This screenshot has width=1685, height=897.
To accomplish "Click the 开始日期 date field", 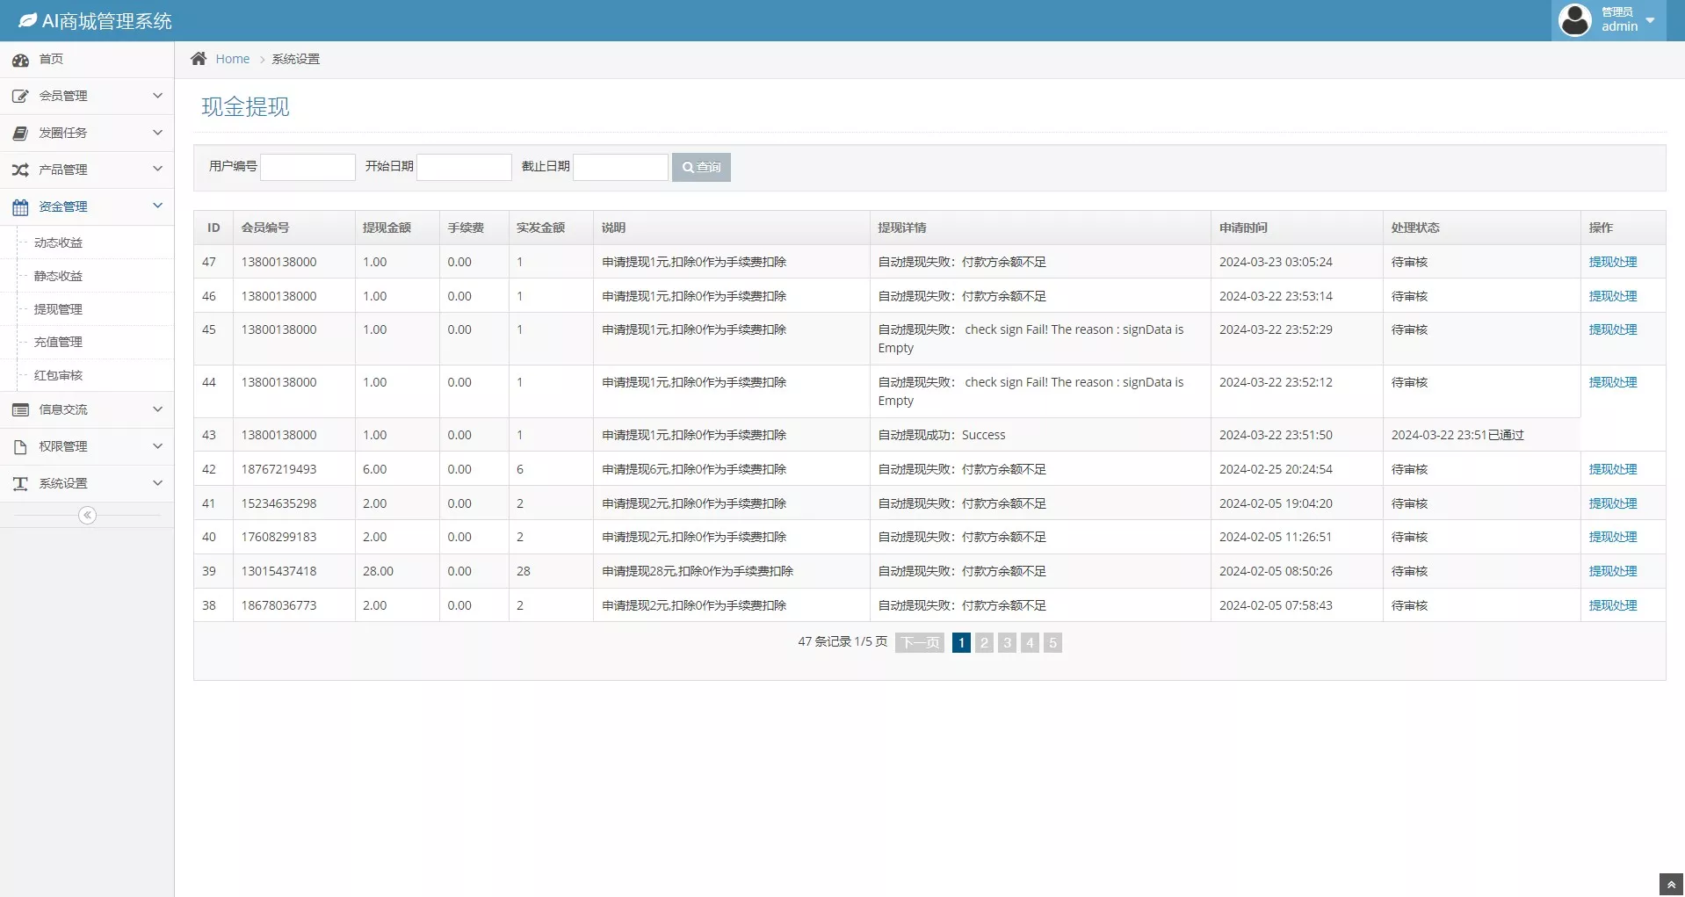I will pos(464,167).
